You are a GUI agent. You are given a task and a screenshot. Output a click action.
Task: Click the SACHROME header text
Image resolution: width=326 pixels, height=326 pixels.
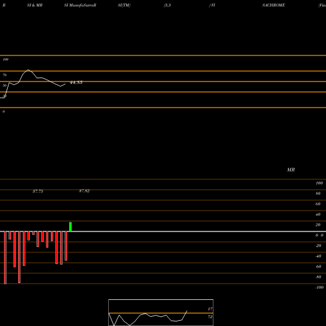click(x=273, y=5)
